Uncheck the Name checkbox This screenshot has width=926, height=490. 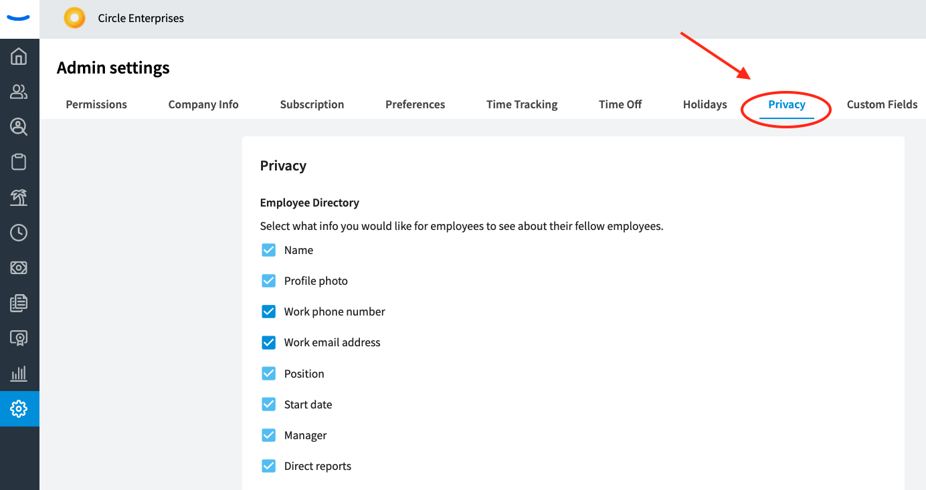268,250
